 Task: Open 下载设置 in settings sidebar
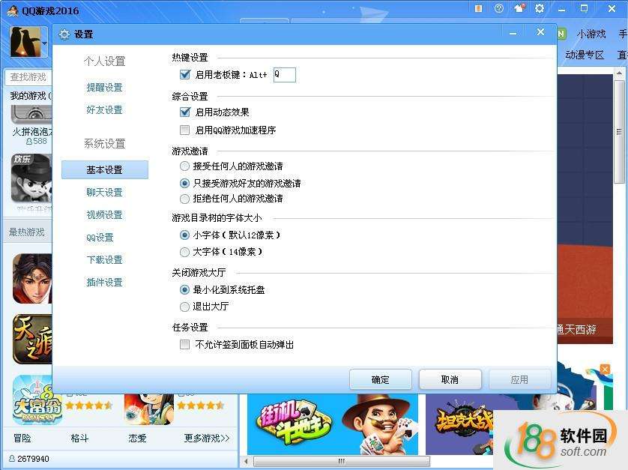(104, 259)
